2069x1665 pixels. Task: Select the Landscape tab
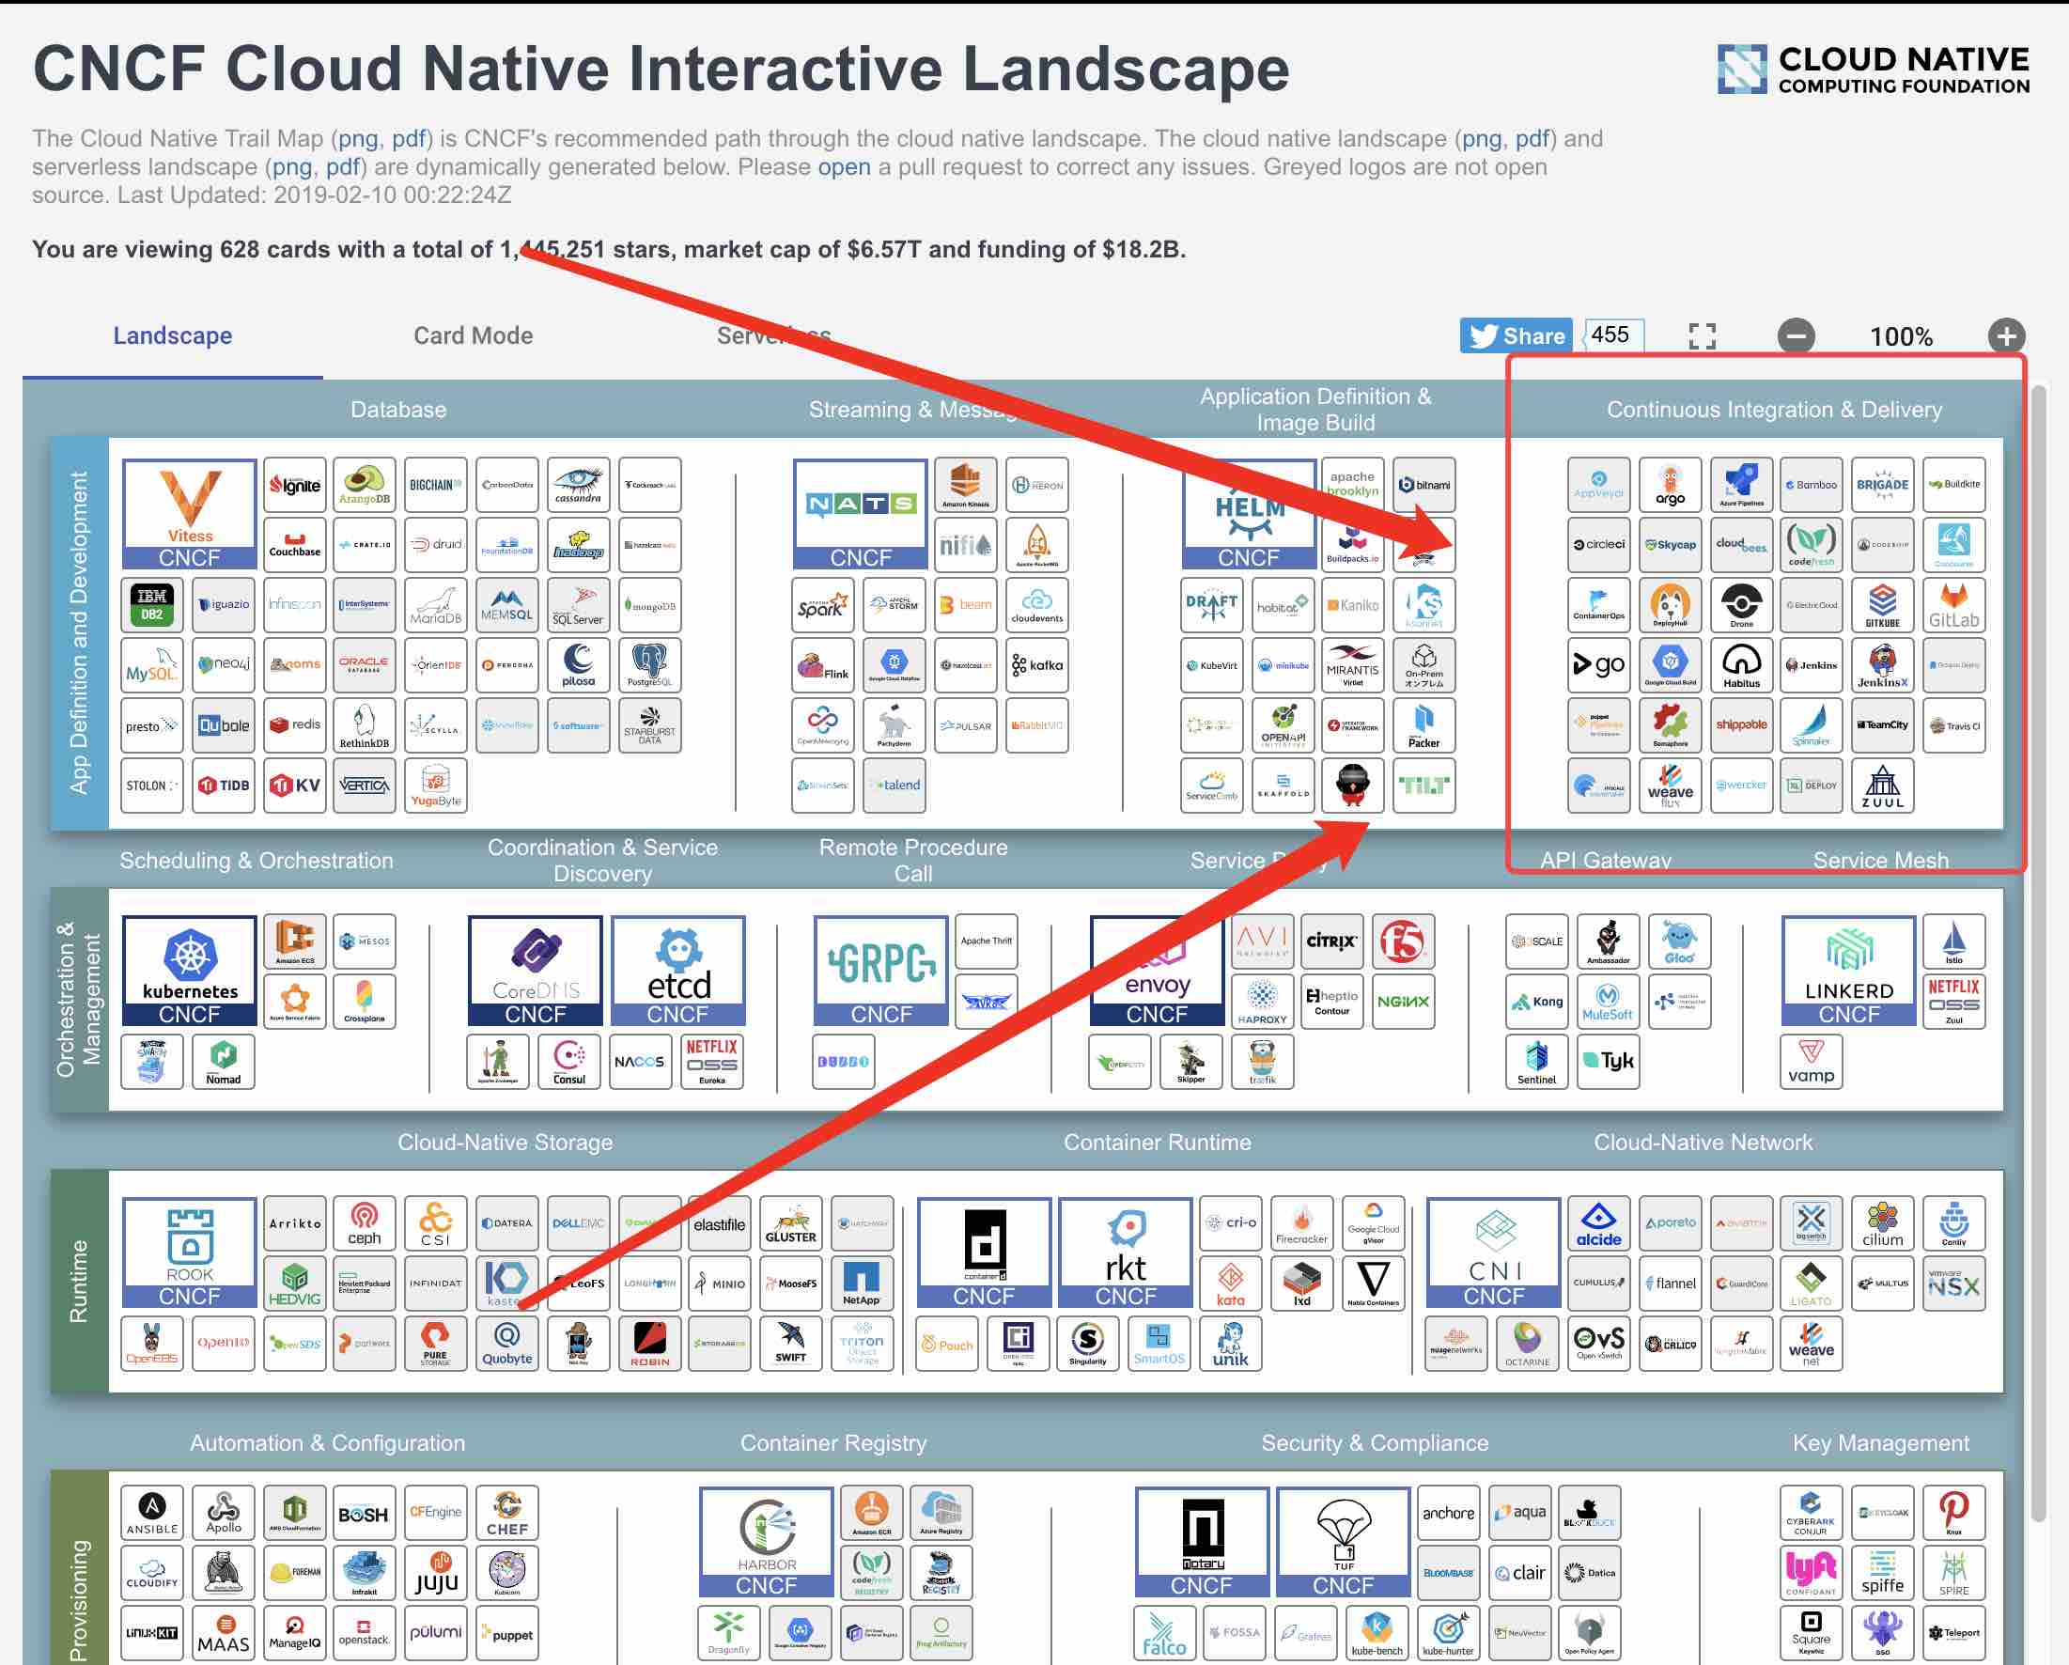pos(173,335)
